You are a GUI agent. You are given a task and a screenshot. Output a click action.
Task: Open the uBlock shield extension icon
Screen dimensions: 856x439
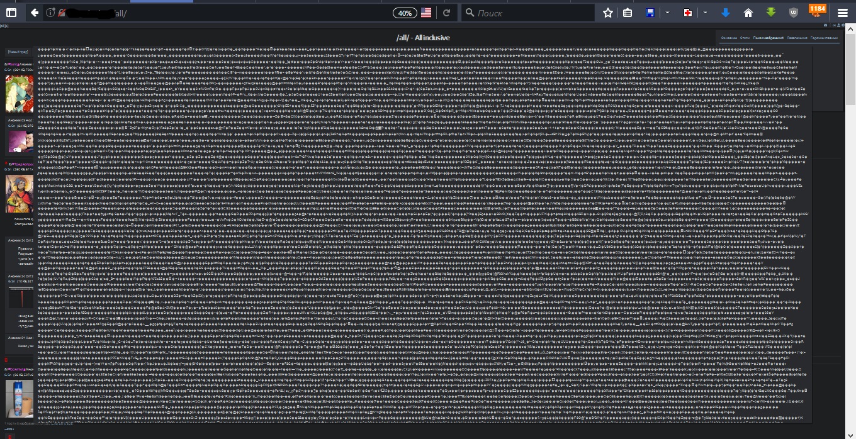[x=794, y=13]
